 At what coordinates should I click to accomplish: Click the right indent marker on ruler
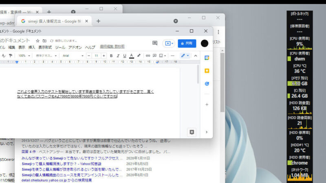coord(158,62)
